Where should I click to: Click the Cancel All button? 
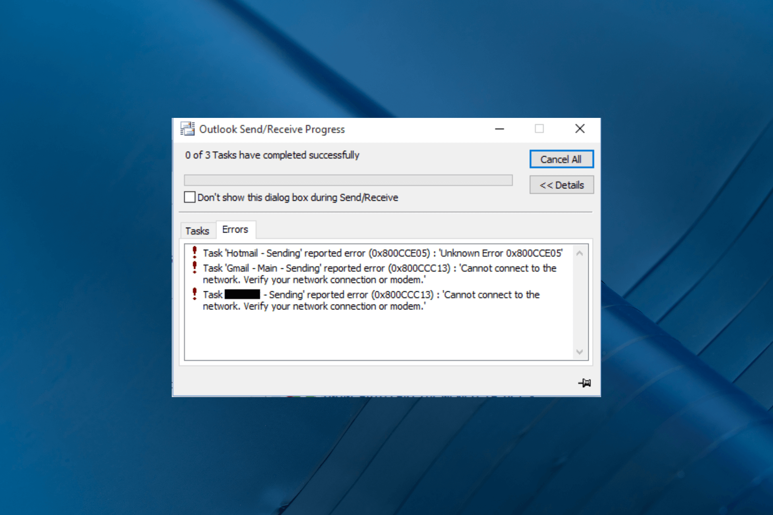(561, 159)
